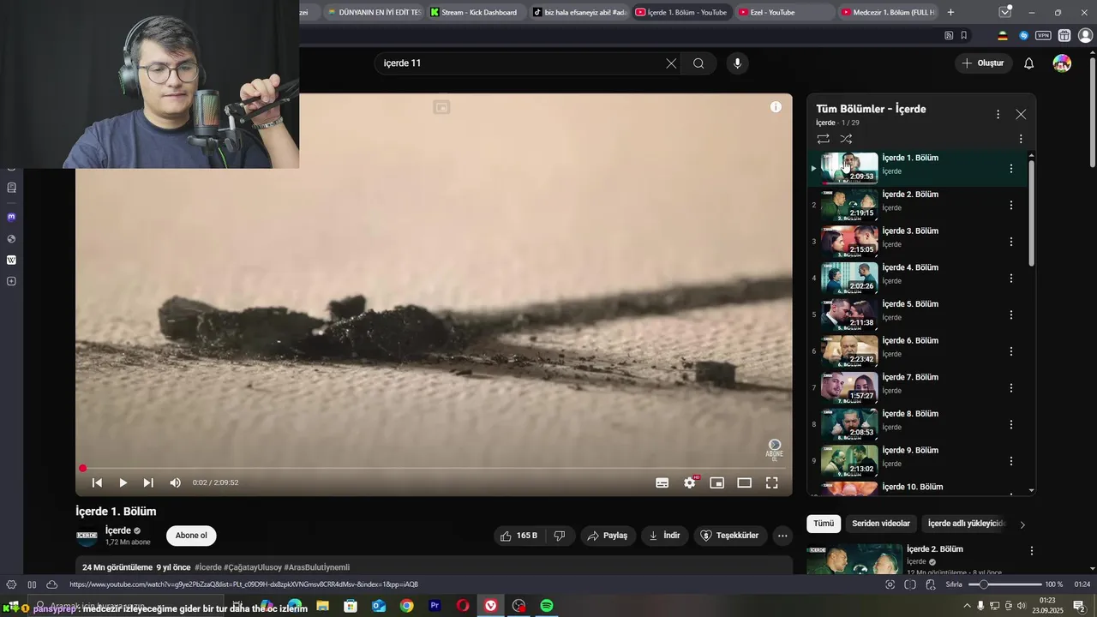The height and width of the screenshot is (617, 1097).
Task: Bookmark page via address bar icon
Action: (964, 35)
